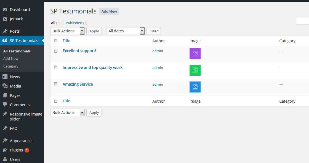Check the Amazing Service row checkbox
This screenshot has width=309, height=163.
[x=55, y=84]
